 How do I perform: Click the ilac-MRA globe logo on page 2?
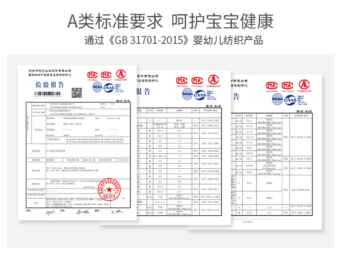point(187,95)
